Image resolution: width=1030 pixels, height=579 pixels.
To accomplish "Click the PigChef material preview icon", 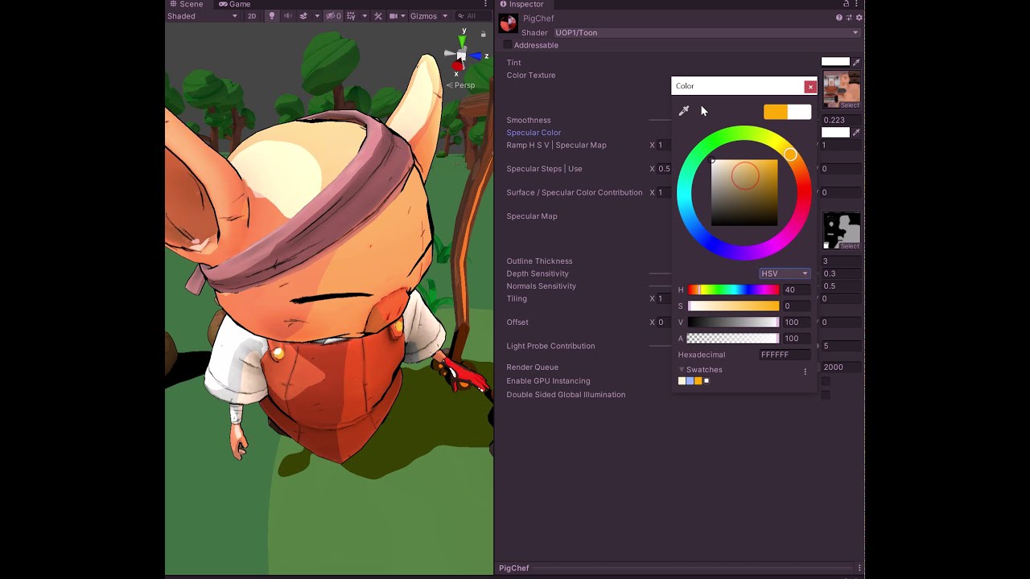I will (508, 23).
